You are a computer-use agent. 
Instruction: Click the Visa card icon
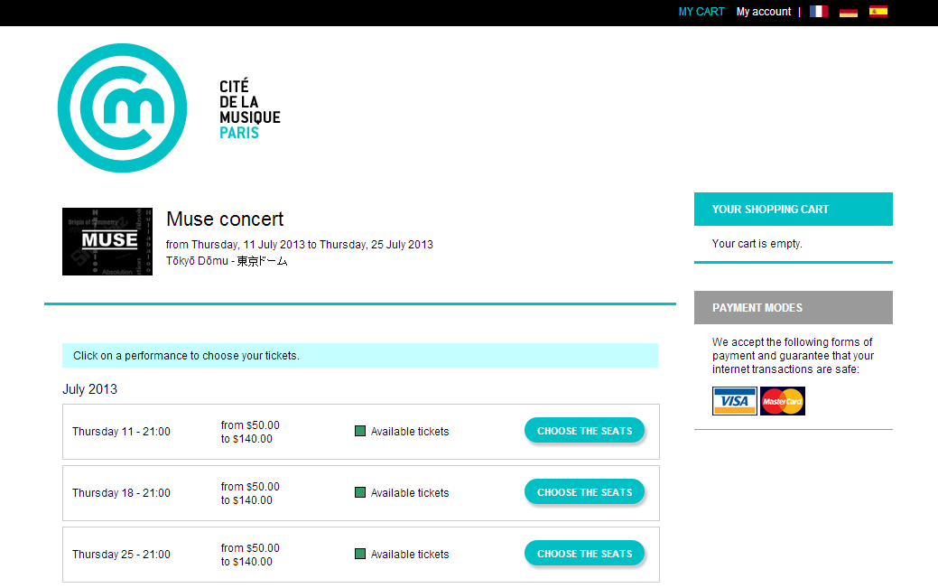[x=735, y=401]
